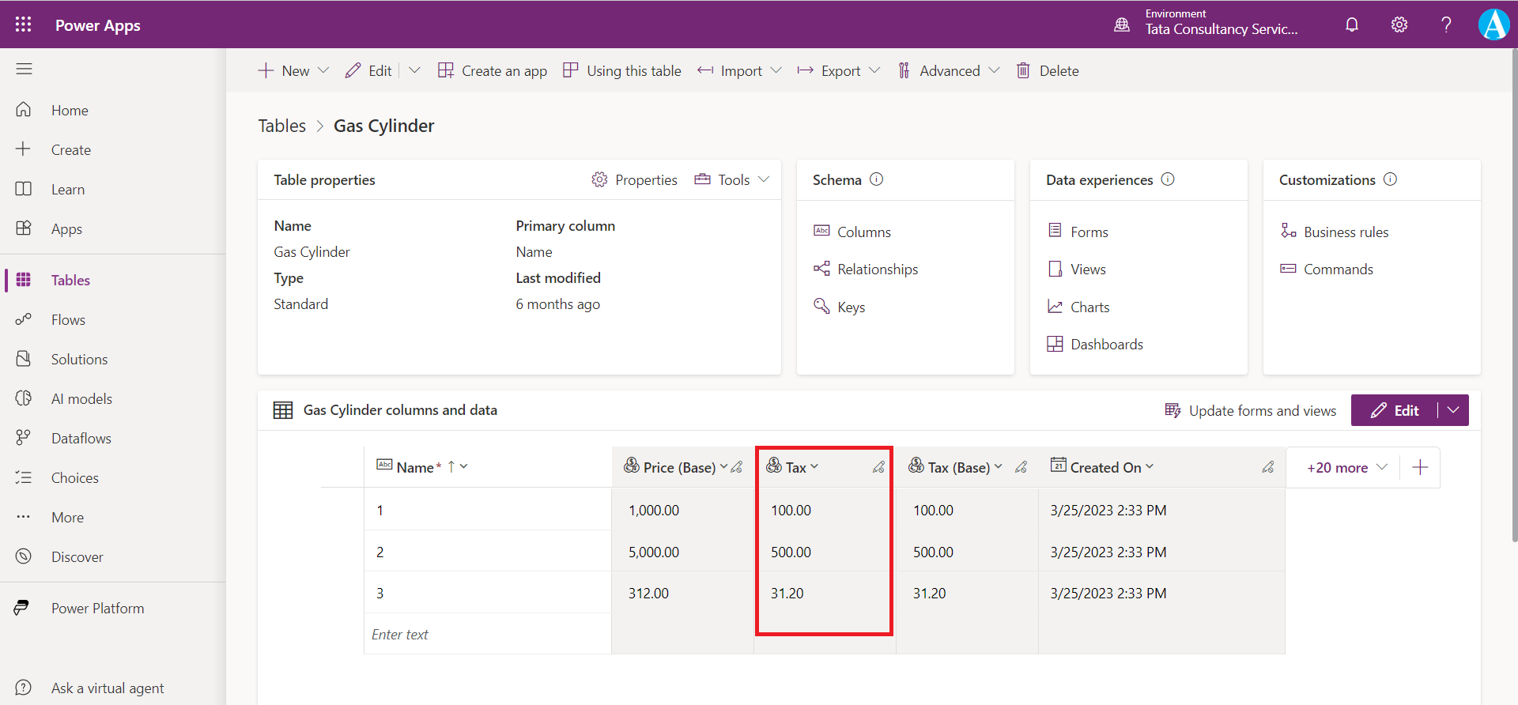The height and width of the screenshot is (705, 1518).
Task: Collapse the left navigation hamburger menu
Action: click(25, 69)
